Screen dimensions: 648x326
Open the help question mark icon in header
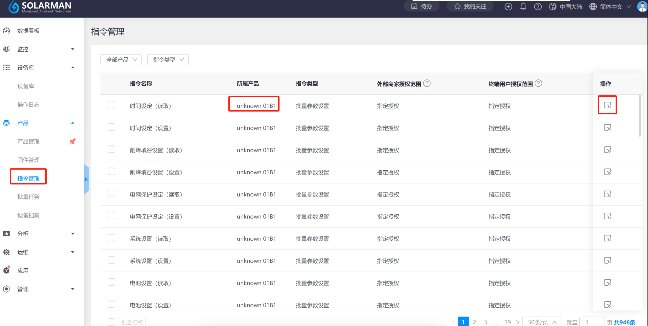pyautogui.click(x=538, y=7)
